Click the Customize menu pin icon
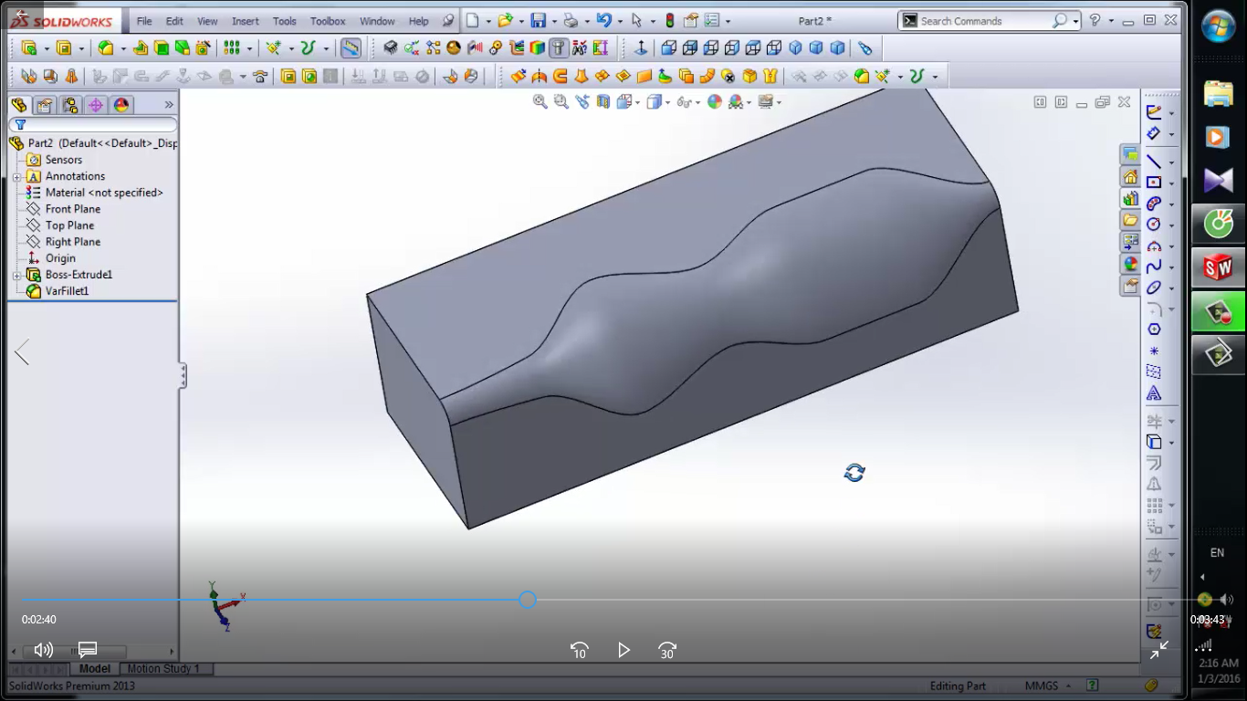Viewport: 1247px width, 701px height. pyautogui.click(x=447, y=20)
